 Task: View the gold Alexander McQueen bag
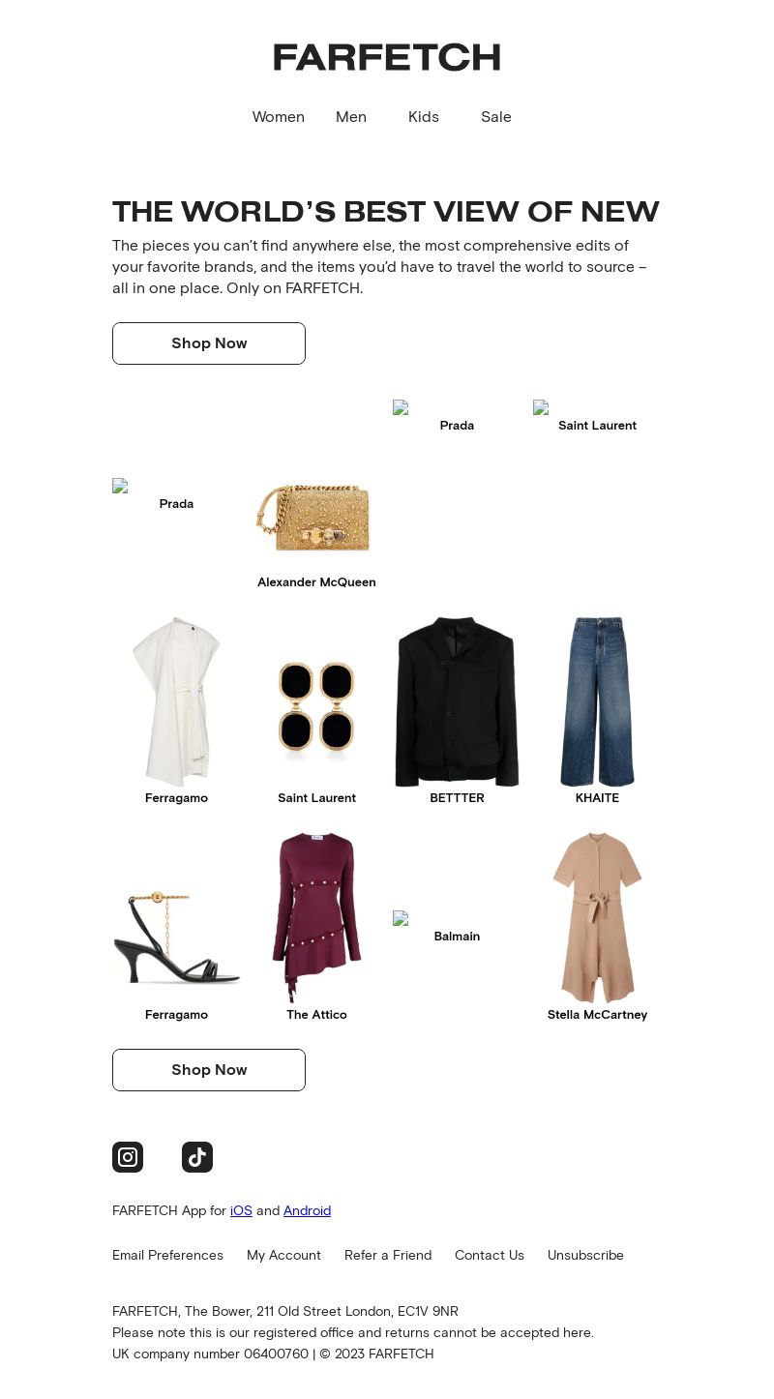[316, 520]
